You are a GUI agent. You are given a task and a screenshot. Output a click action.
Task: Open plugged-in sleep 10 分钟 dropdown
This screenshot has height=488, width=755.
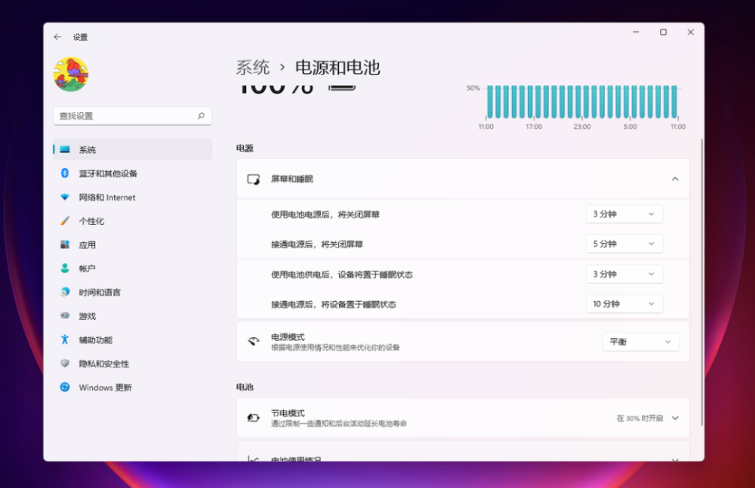tap(624, 304)
